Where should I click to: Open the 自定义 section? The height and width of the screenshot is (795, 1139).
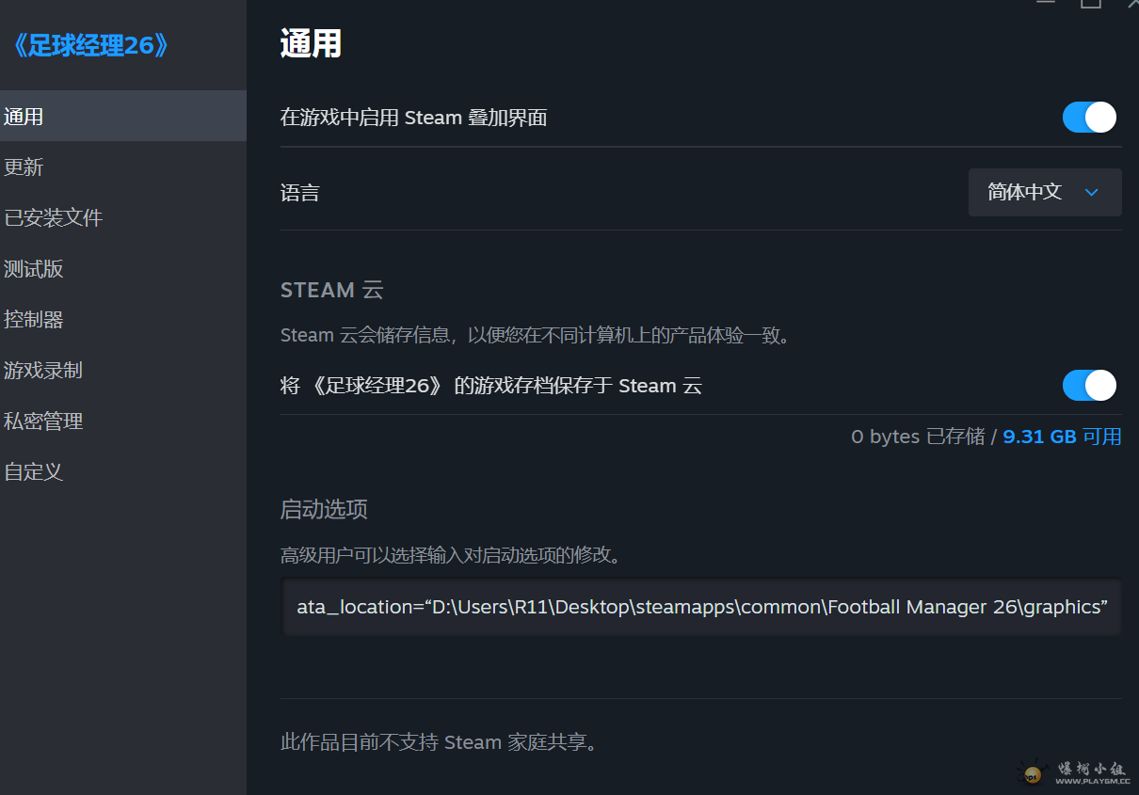coord(33,471)
